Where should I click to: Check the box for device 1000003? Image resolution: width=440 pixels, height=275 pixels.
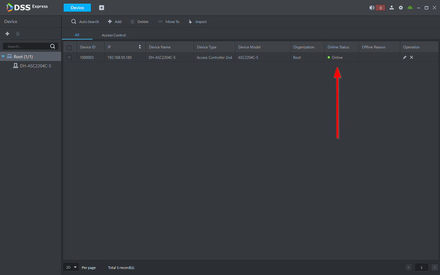tap(69, 57)
